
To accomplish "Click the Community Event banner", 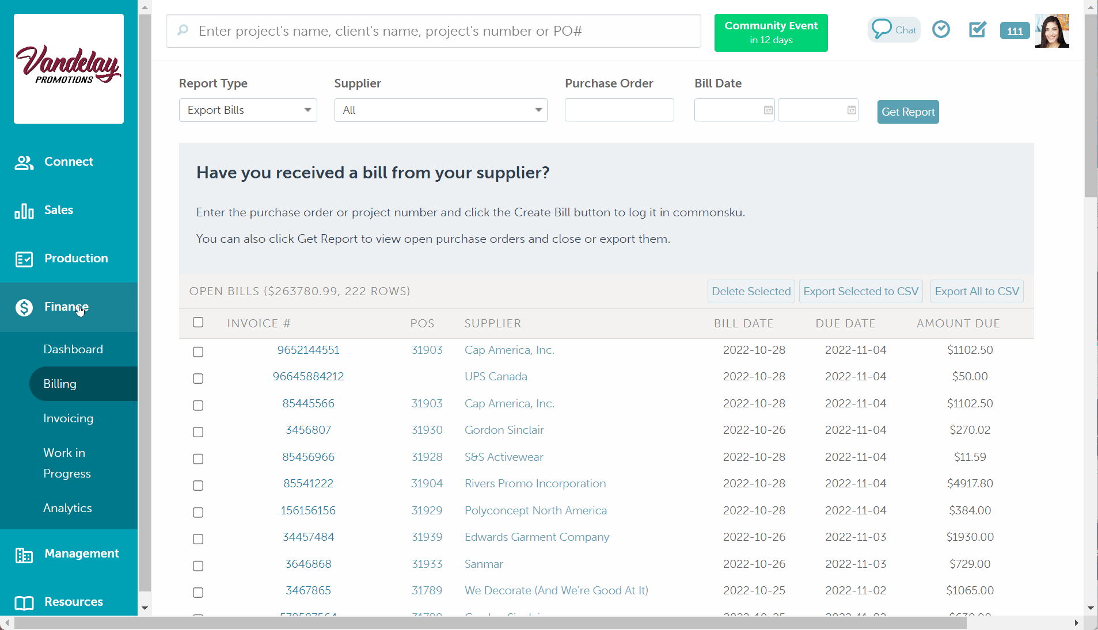I will (770, 32).
